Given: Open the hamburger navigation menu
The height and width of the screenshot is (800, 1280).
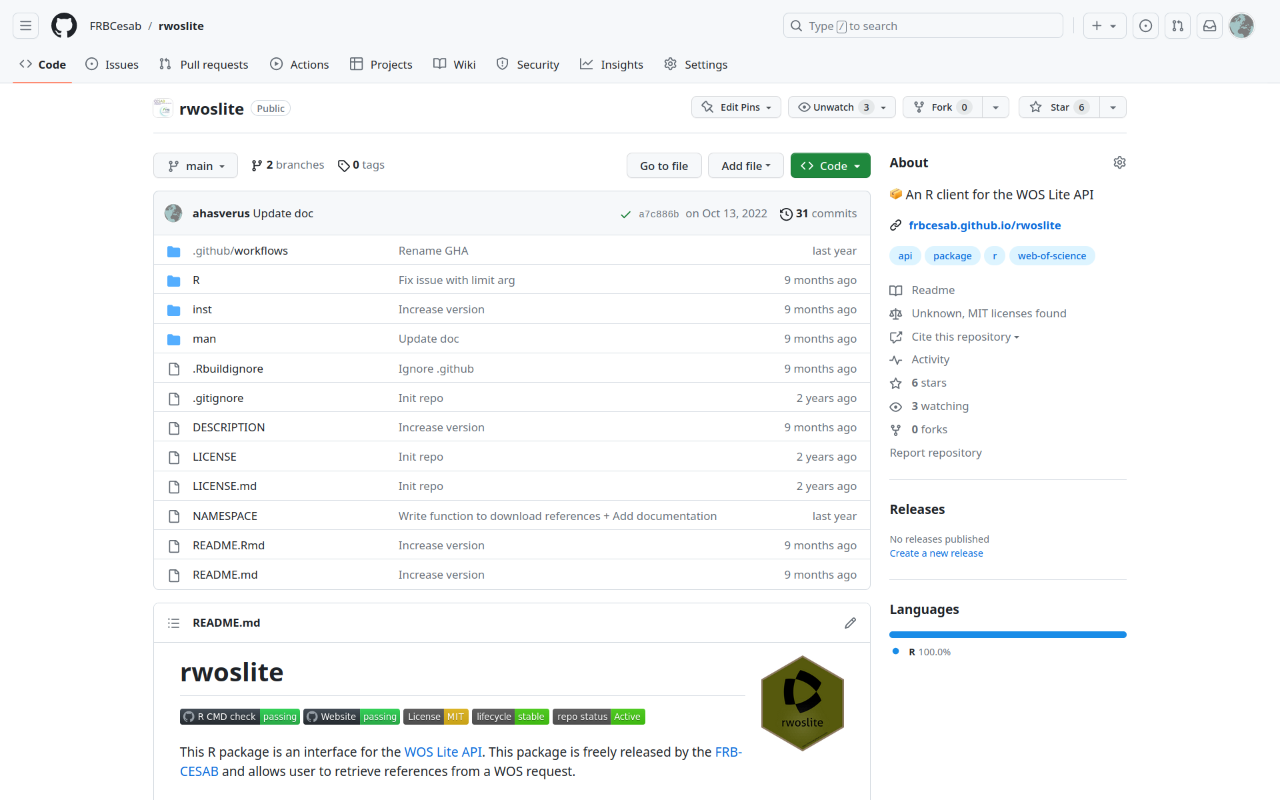Looking at the screenshot, I should click(x=25, y=26).
